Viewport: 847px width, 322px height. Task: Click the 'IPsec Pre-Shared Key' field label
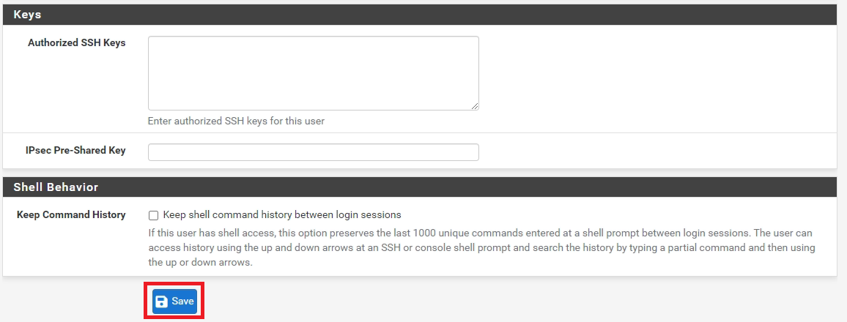(75, 151)
